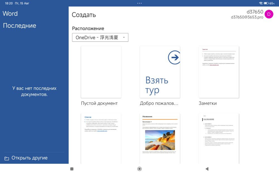Tap the Wi-Fi status icon

(x=261, y=3)
